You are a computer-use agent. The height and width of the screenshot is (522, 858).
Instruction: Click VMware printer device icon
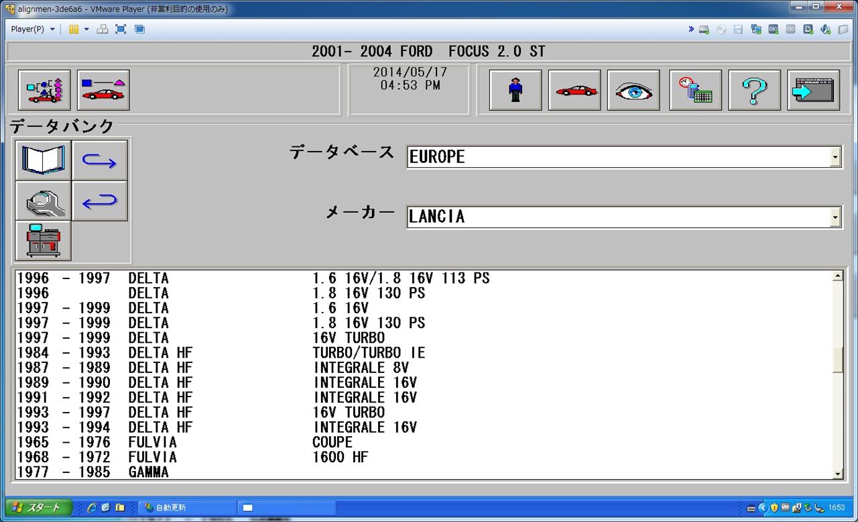click(x=808, y=30)
